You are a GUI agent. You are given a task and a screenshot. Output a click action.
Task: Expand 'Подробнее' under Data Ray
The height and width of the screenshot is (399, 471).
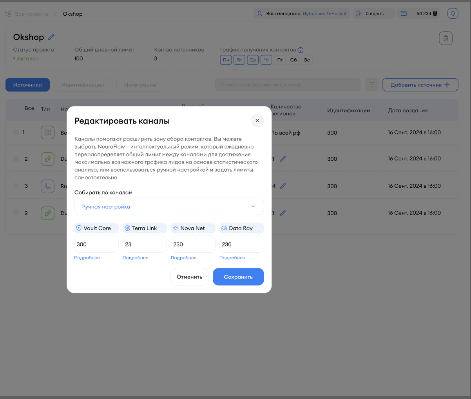pyautogui.click(x=232, y=258)
